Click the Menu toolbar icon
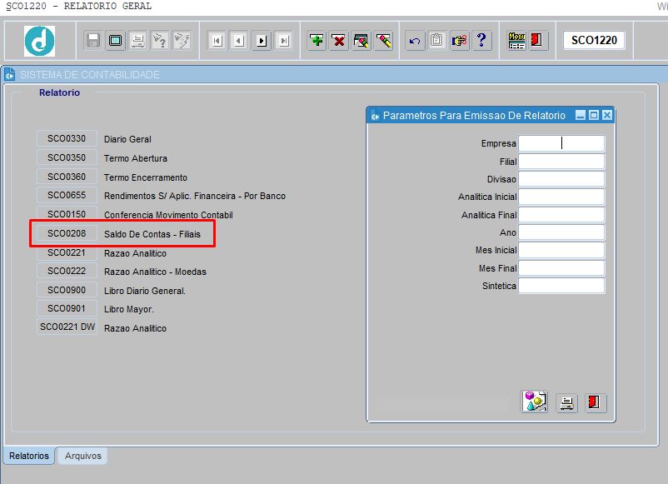 point(516,41)
